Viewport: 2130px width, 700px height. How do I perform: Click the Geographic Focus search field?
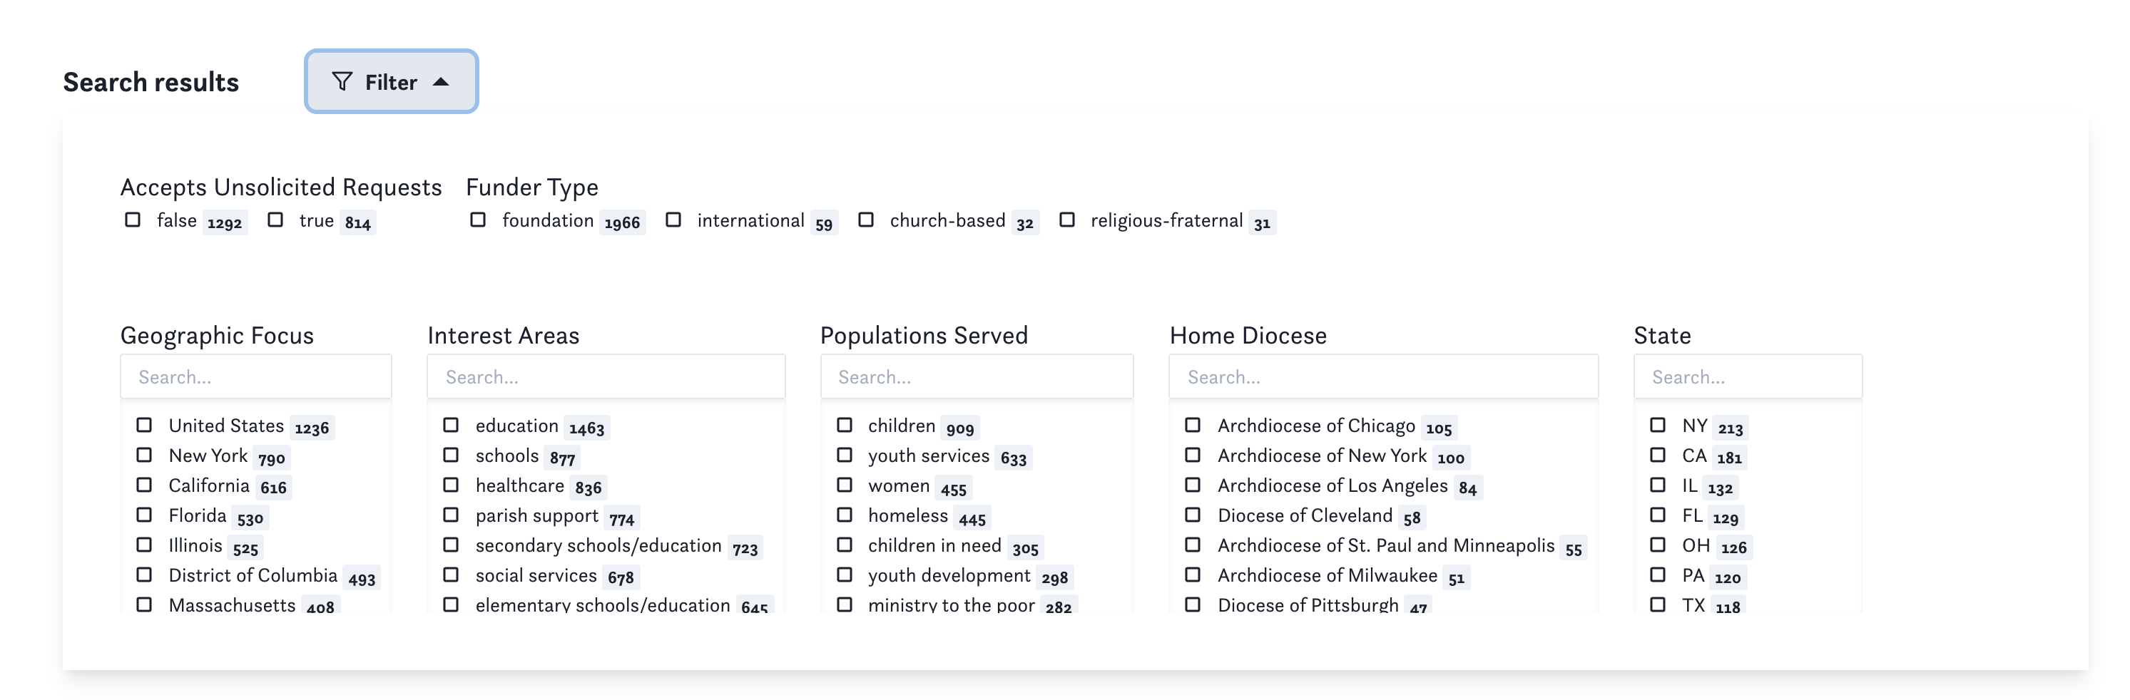[x=255, y=376]
